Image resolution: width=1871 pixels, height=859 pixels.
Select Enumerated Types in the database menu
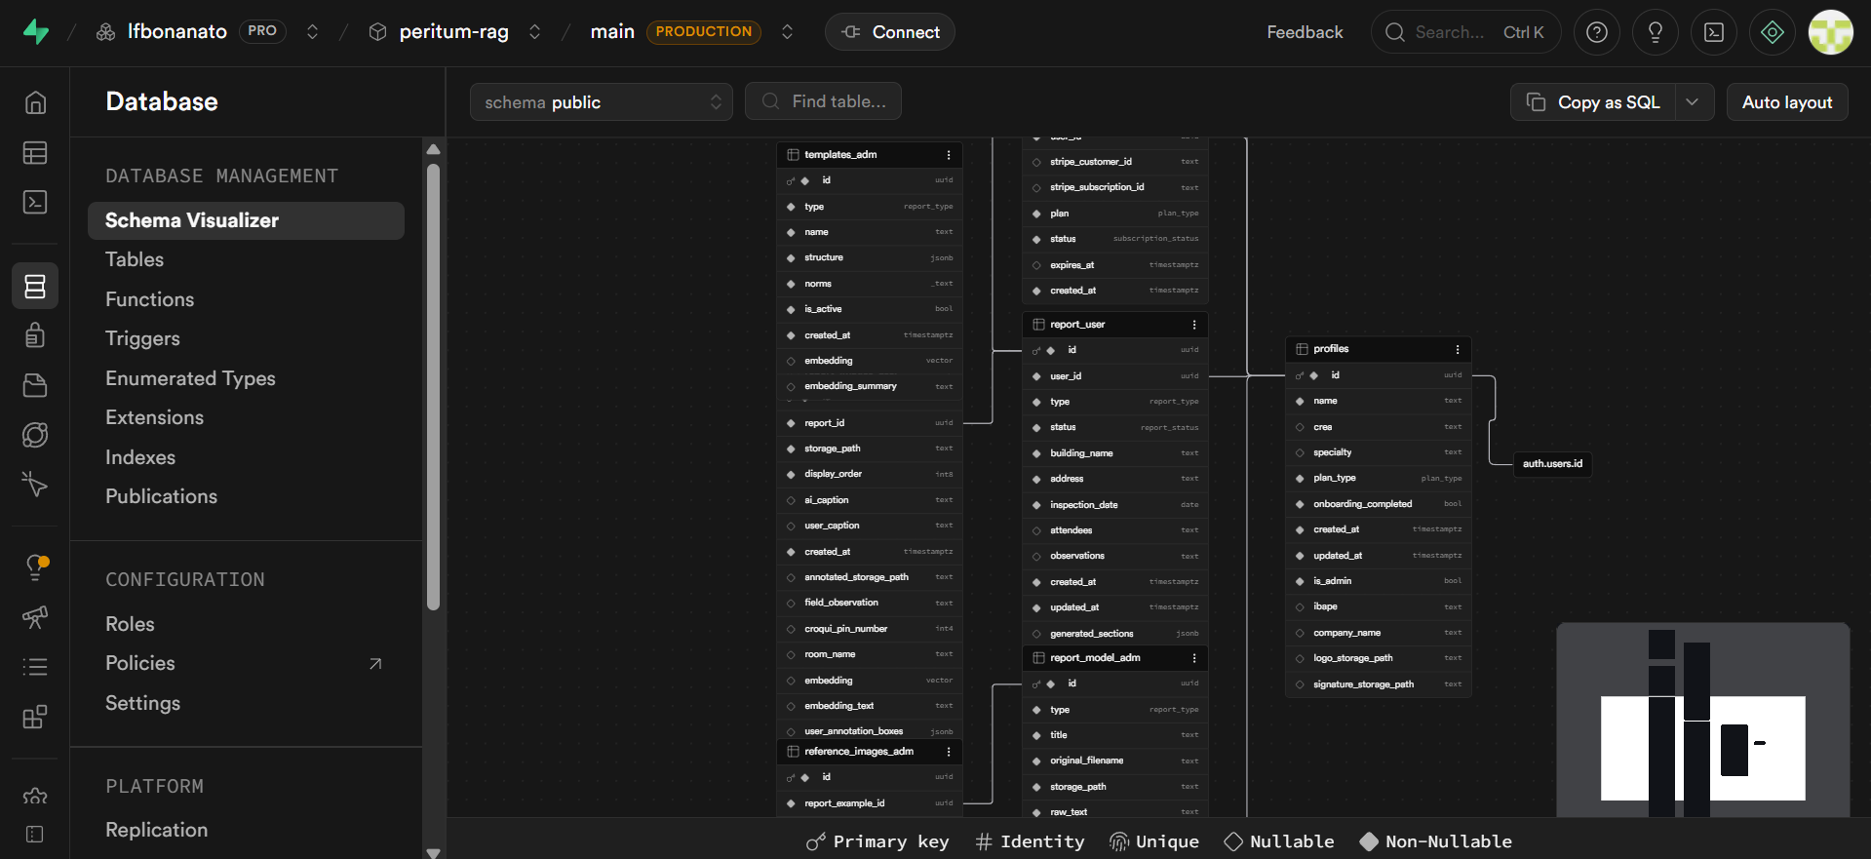coord(190,378)
